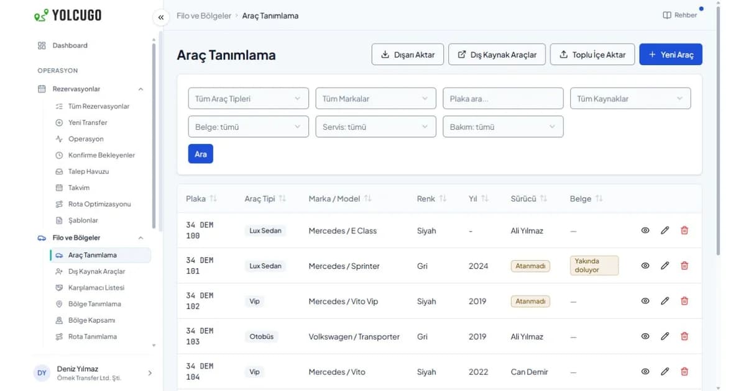Edit vehicle 34 DEM 103 with pencil icon
This screenshot has width=746, height=391.
click(x=665, y=336)
